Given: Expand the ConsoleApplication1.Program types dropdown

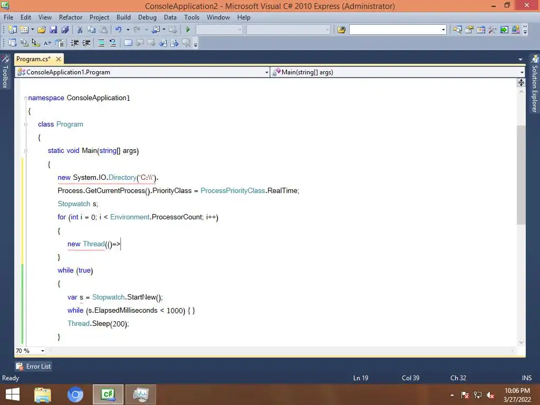Looking at the screenshot, I should (266, 72).
